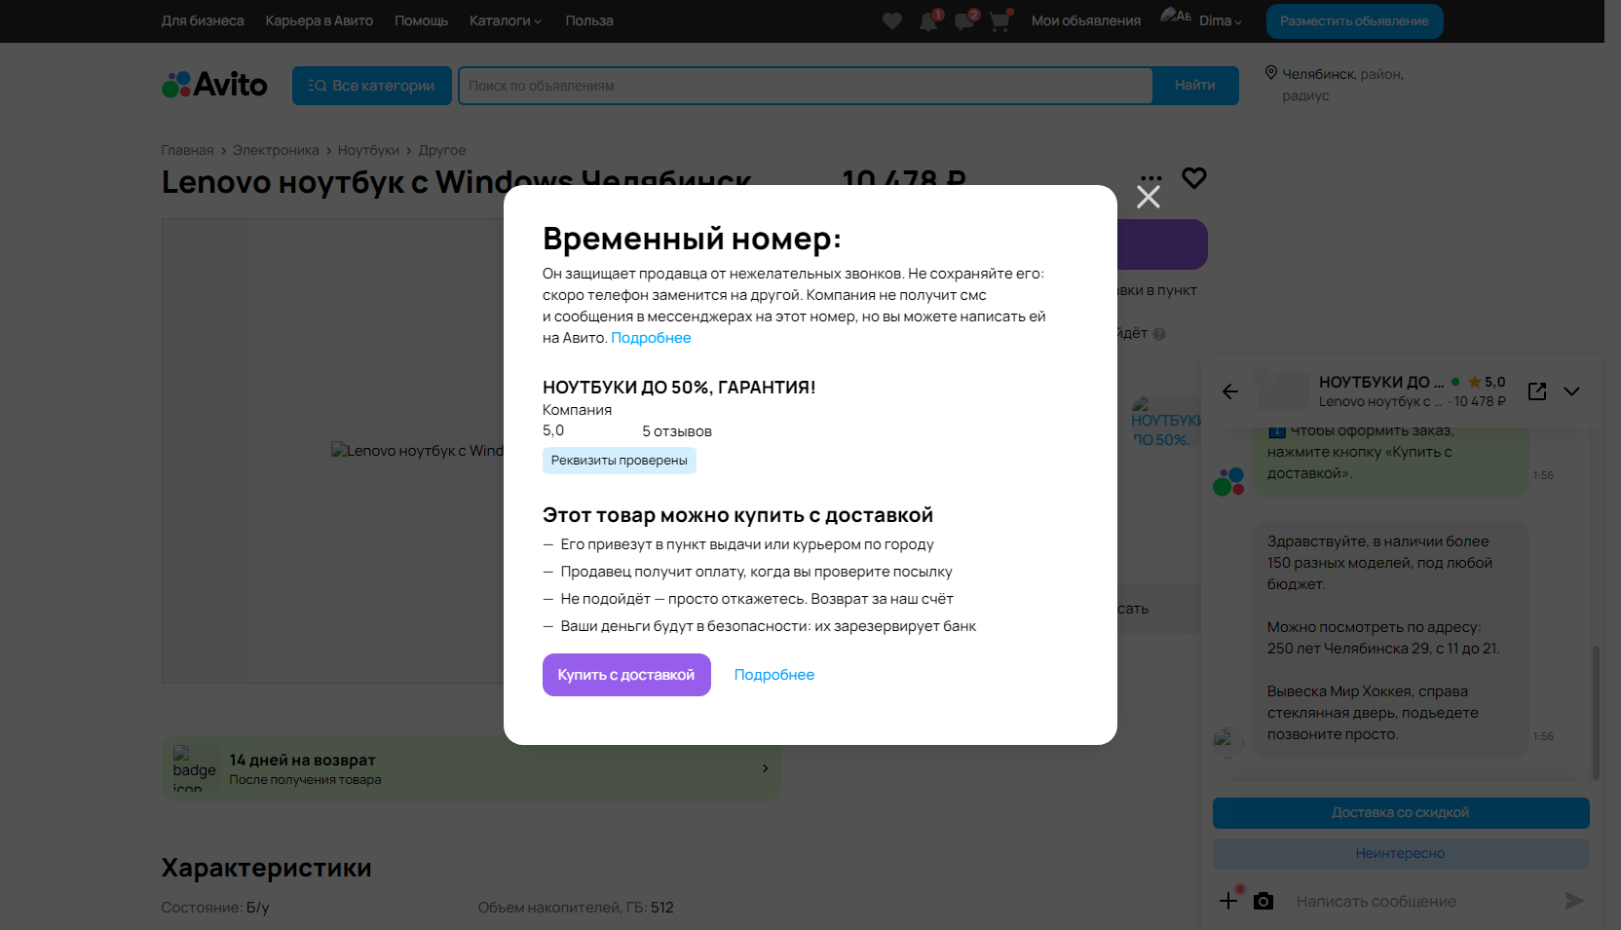This screenshot has width=1621, height=930.
Task: Expand the Каталоги dropdown
Action: 505,20
